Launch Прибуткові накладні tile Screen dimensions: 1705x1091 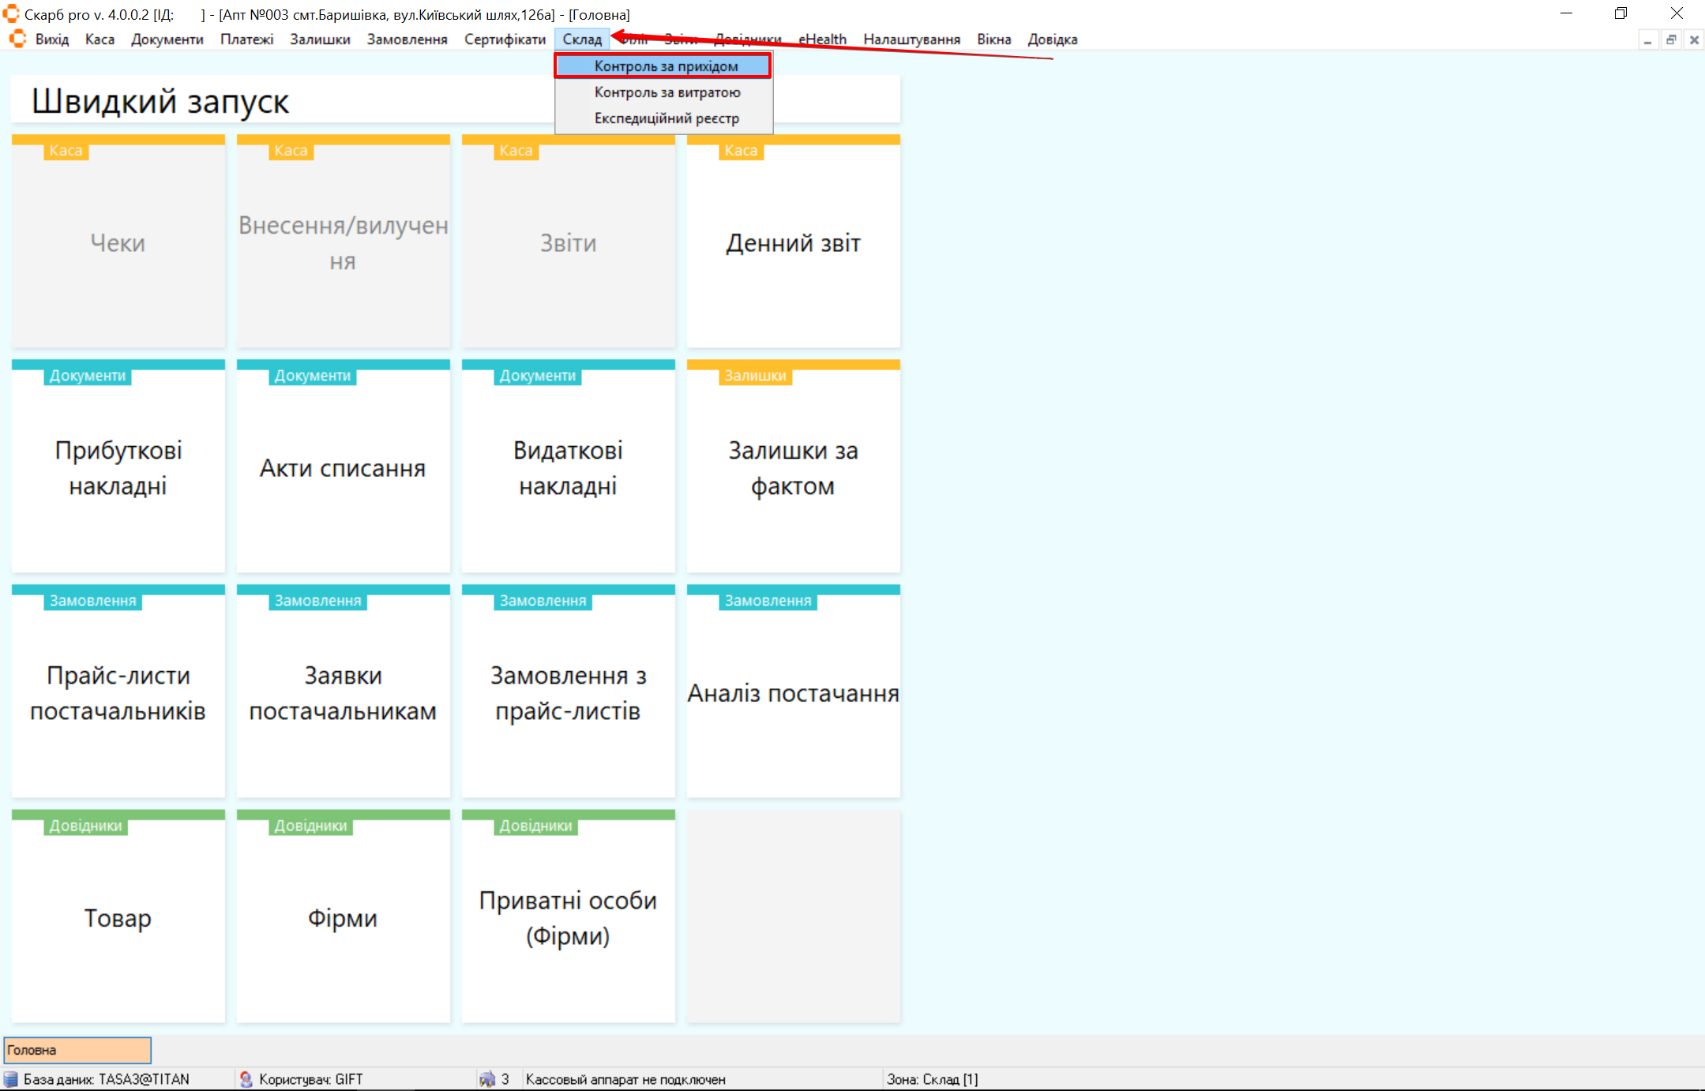[x=118, y=467]
